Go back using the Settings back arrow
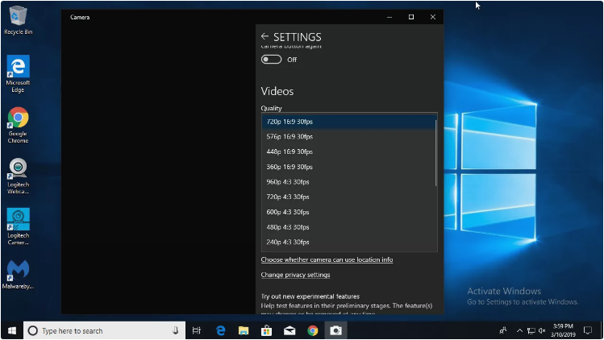Viewport: 604px width, 340px height. click(265, 36)
